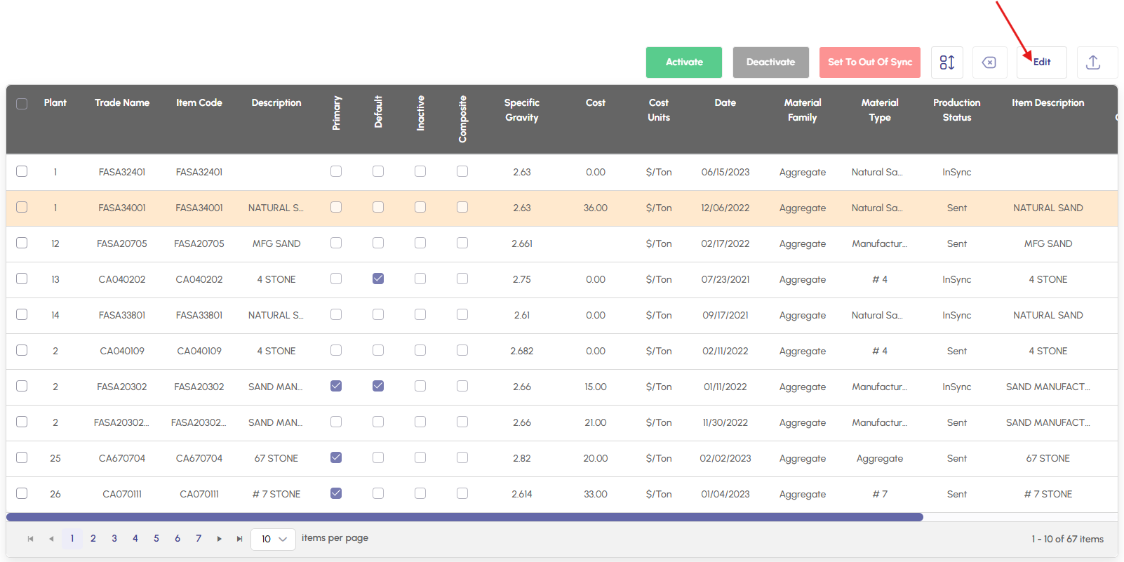Image resolution: width=1124 pixels, height=562 pixels.
Task: Go to the previous page arrow
Action: coord(51,539)
